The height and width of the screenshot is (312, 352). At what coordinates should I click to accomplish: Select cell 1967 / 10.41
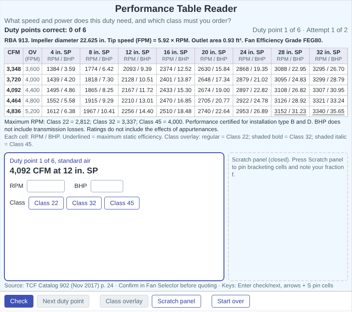coord(99,111)
